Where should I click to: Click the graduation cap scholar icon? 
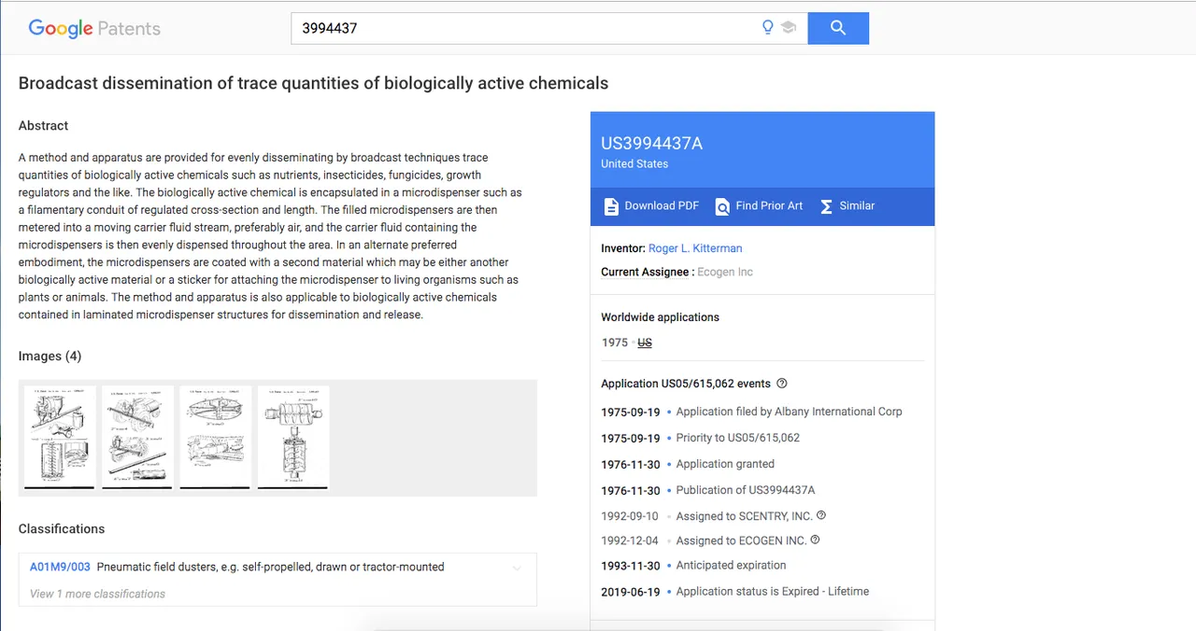[x=789, y=28]
